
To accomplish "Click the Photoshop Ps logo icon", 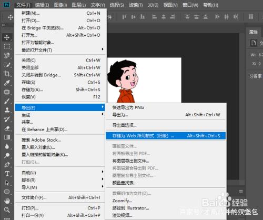I will click(6, 5).
